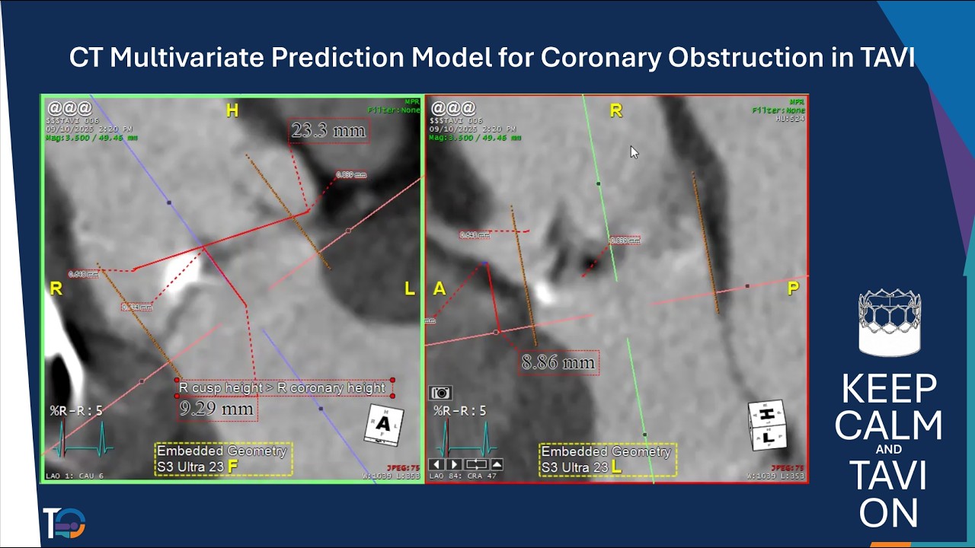The height and width of the screenshot is (548, 975).
Task: Click the MPR label in green-framed view
Action: [x=412, y=102]
